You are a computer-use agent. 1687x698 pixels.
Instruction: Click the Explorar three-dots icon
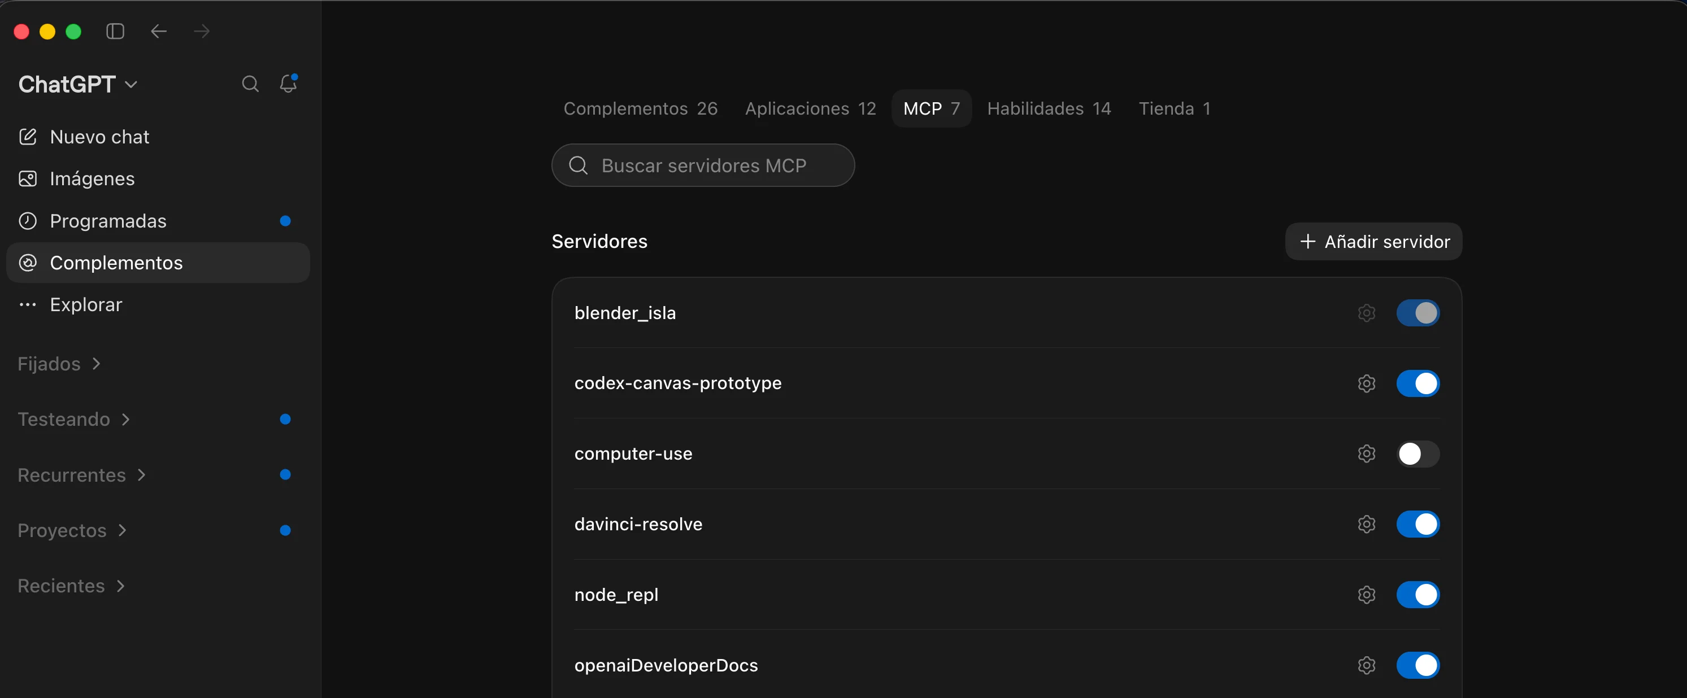pos(28,304)
